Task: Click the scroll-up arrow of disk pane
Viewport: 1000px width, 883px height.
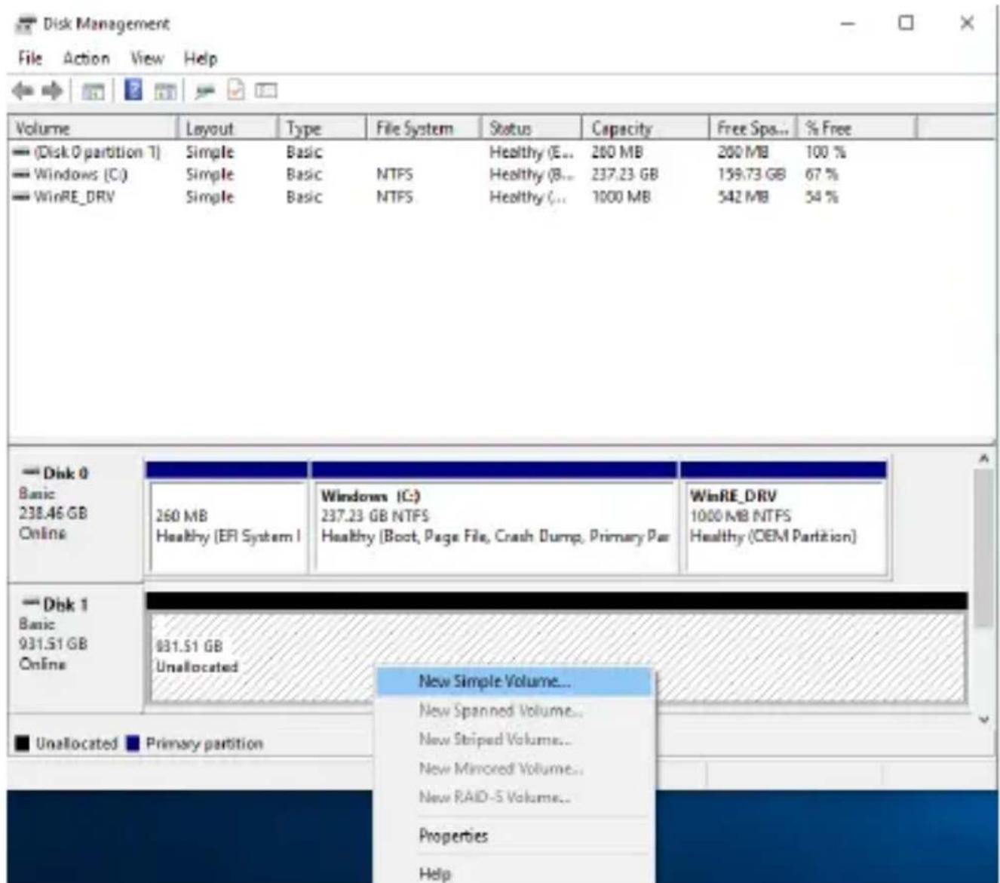Action: (983, 458)
